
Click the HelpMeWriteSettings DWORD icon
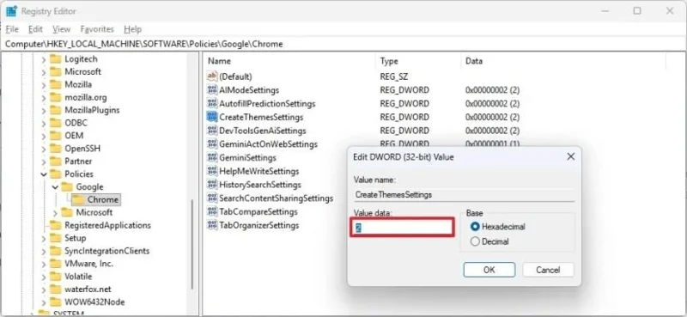tap(212, 171)
